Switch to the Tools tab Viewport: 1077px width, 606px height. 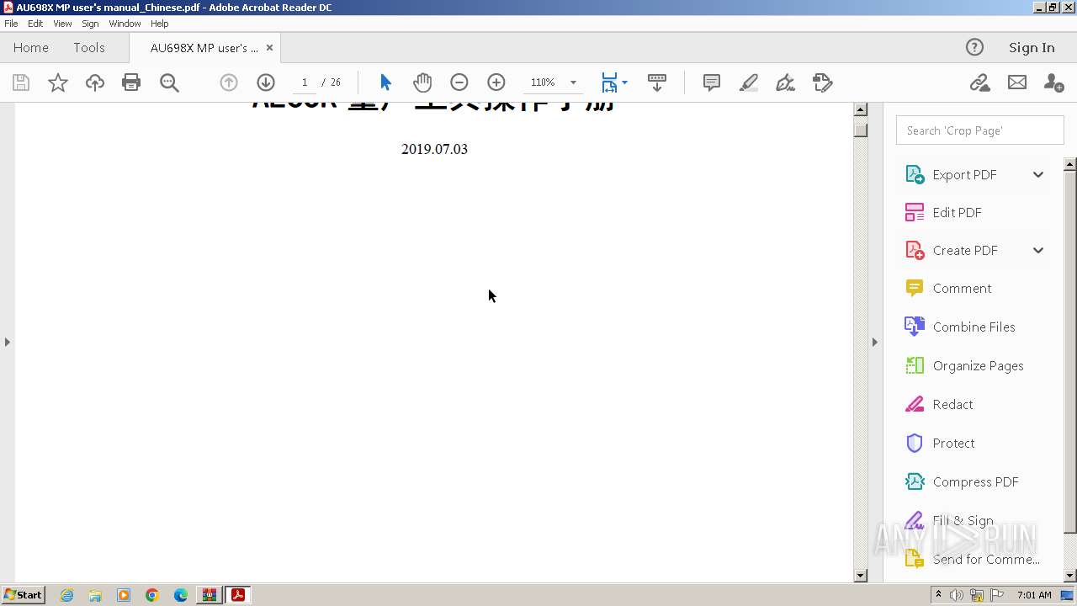pyautogui.click(x=88, y=48)
